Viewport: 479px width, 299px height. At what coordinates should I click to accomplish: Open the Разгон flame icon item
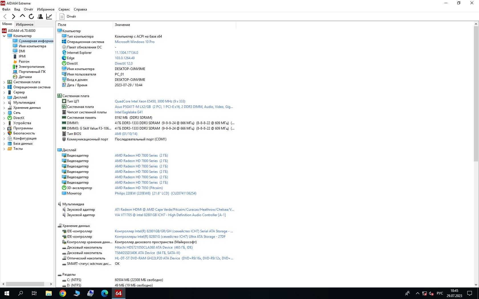(x=15, y=62)
